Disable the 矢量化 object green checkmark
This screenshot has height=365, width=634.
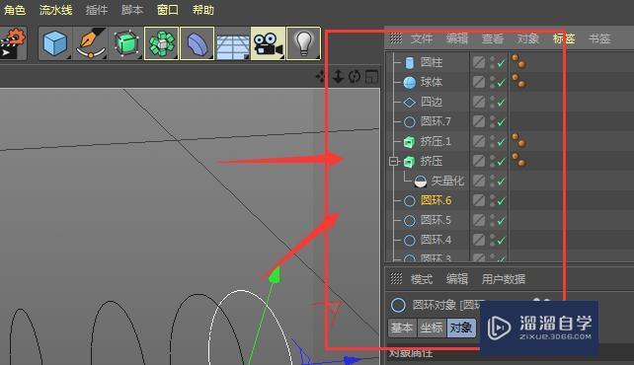point(502,182)
